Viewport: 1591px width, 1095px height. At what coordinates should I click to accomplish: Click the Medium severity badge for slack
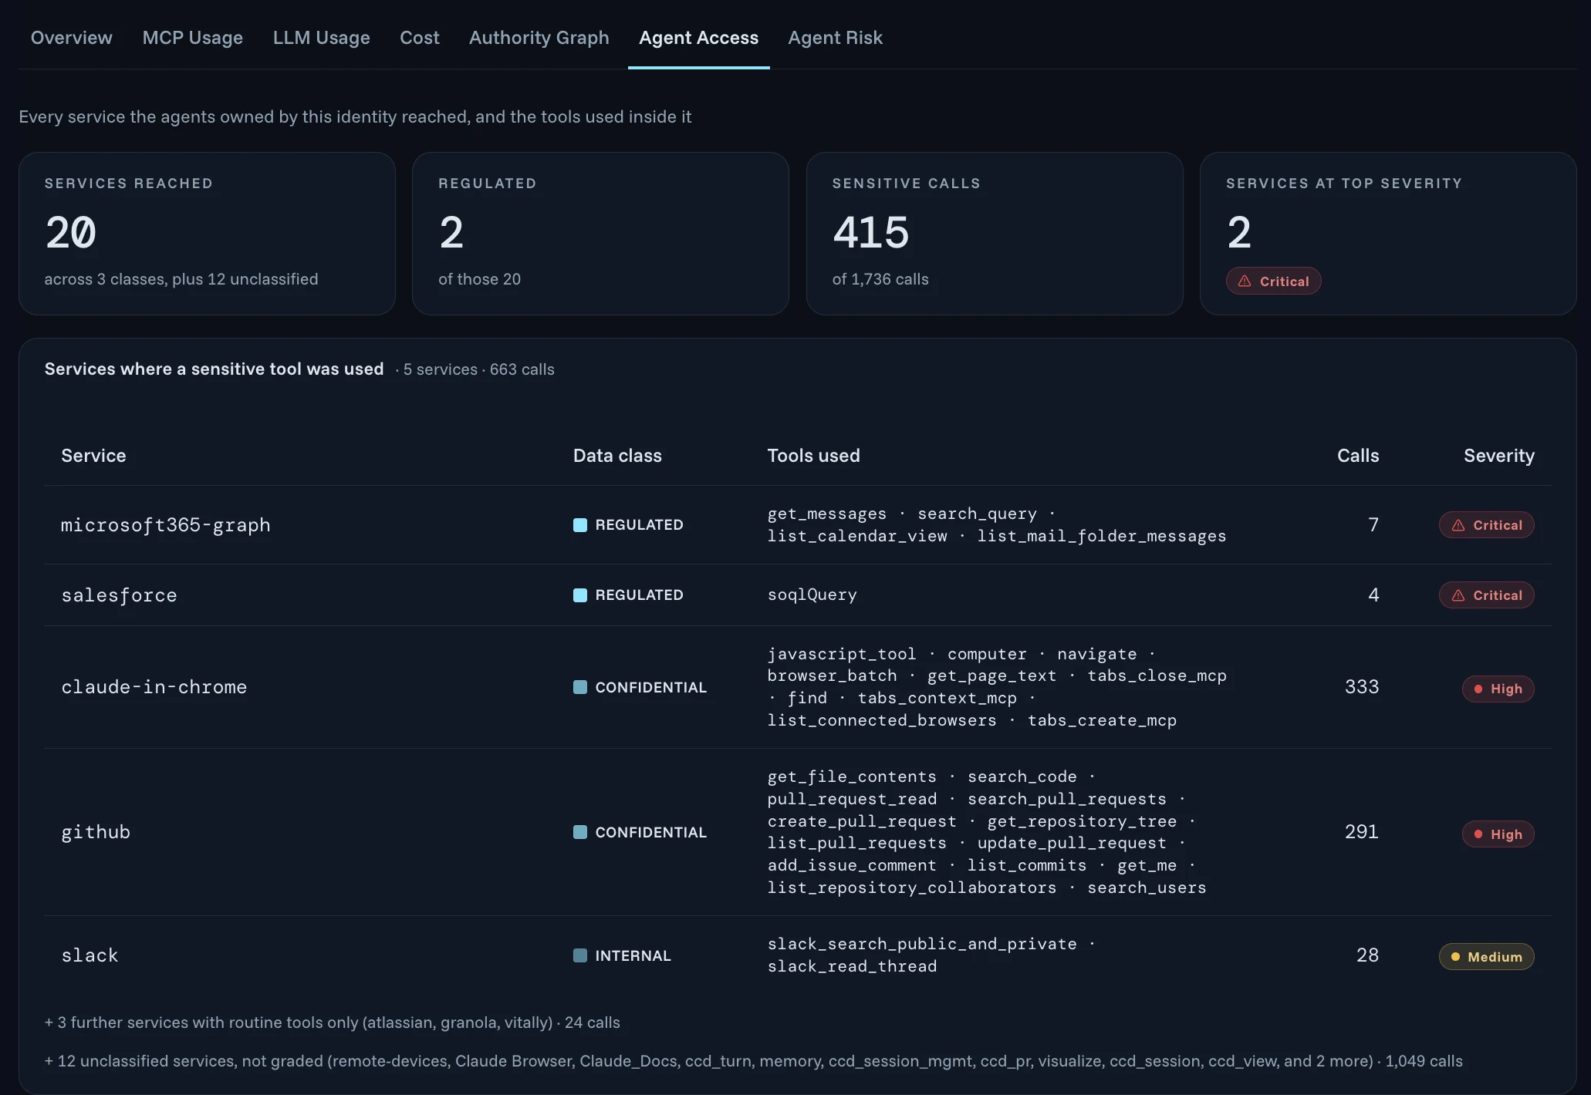1486,957
